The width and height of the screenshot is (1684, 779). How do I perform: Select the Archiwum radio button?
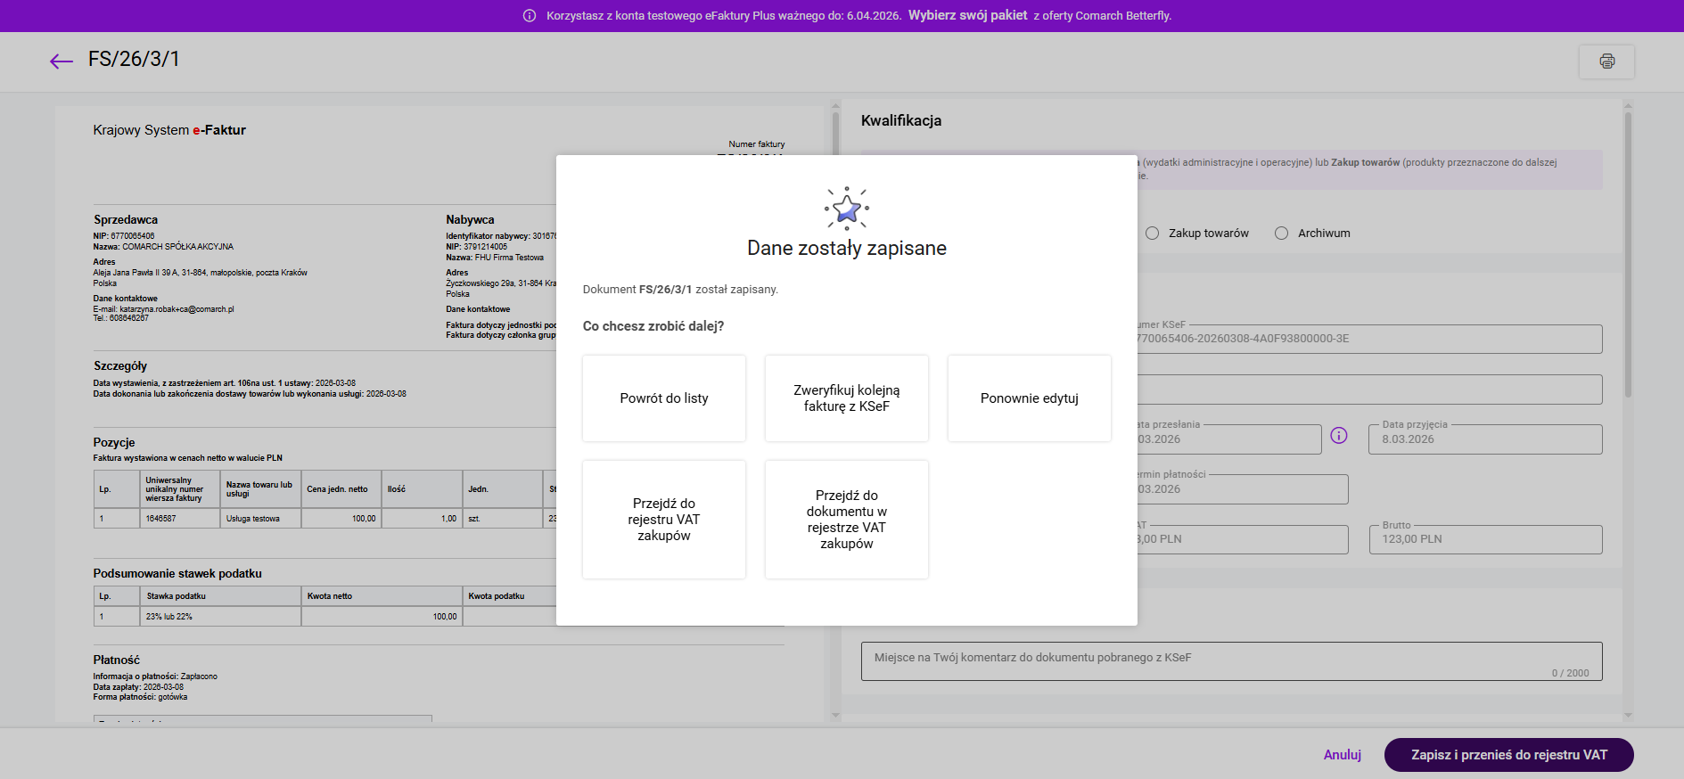(x=1281, y=234)
